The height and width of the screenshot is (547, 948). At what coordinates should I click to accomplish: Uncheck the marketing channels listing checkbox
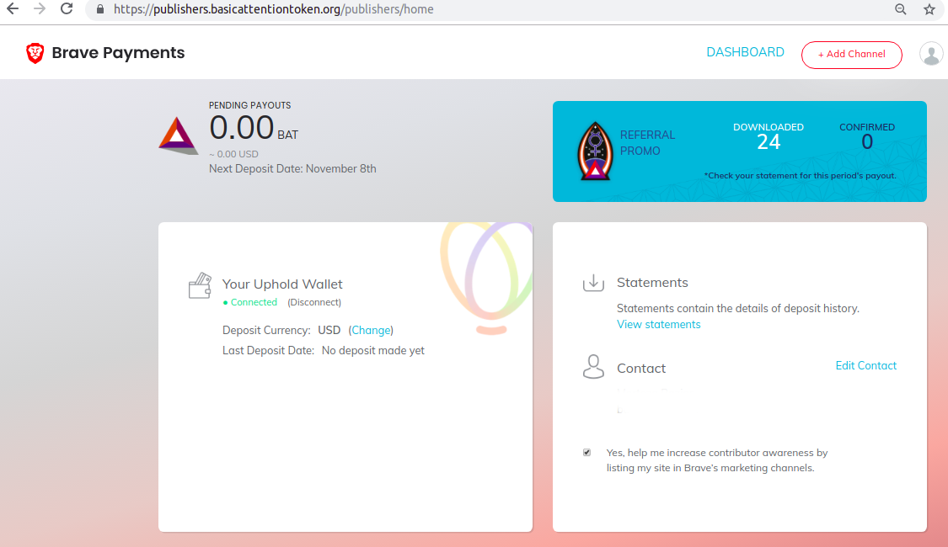pos(586,452)
